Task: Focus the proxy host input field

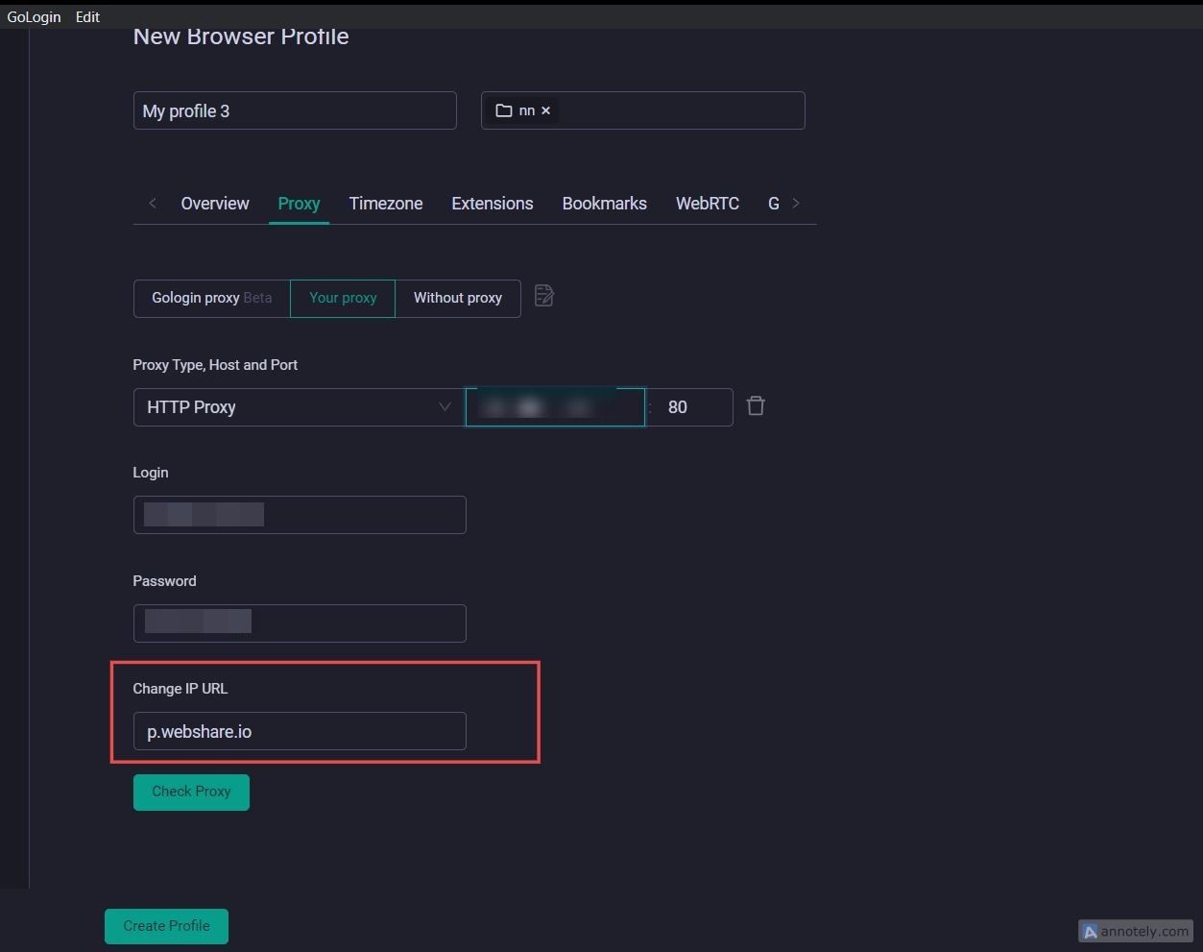Action: pyautogui.click(x=555, y=407)
